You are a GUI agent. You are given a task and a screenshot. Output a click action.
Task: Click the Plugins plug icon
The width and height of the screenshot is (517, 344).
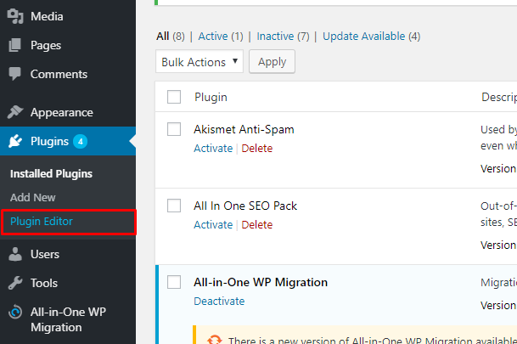(15, 141)
